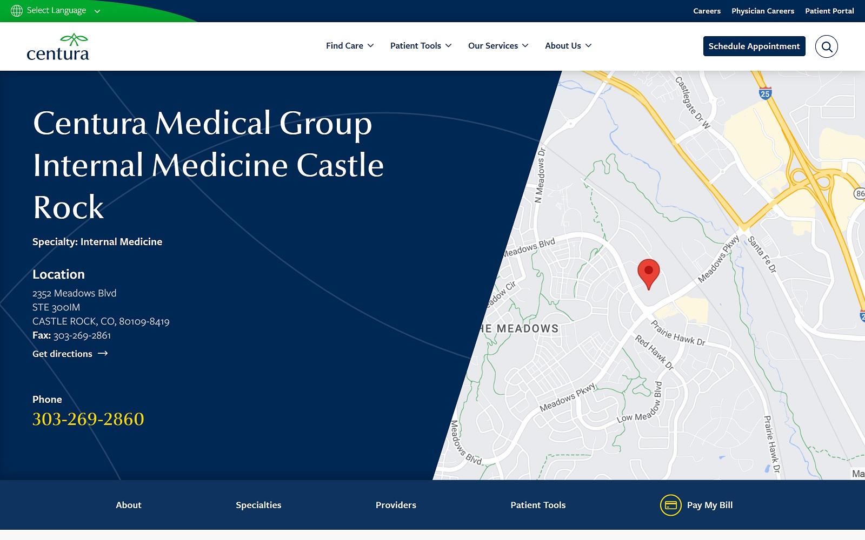Open the Careers link
The image size is (865, 540).
pos(707,11)
